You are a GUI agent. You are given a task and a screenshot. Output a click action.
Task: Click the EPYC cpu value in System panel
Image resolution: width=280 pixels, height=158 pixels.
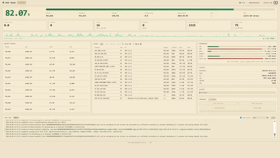tap(270, 78)
